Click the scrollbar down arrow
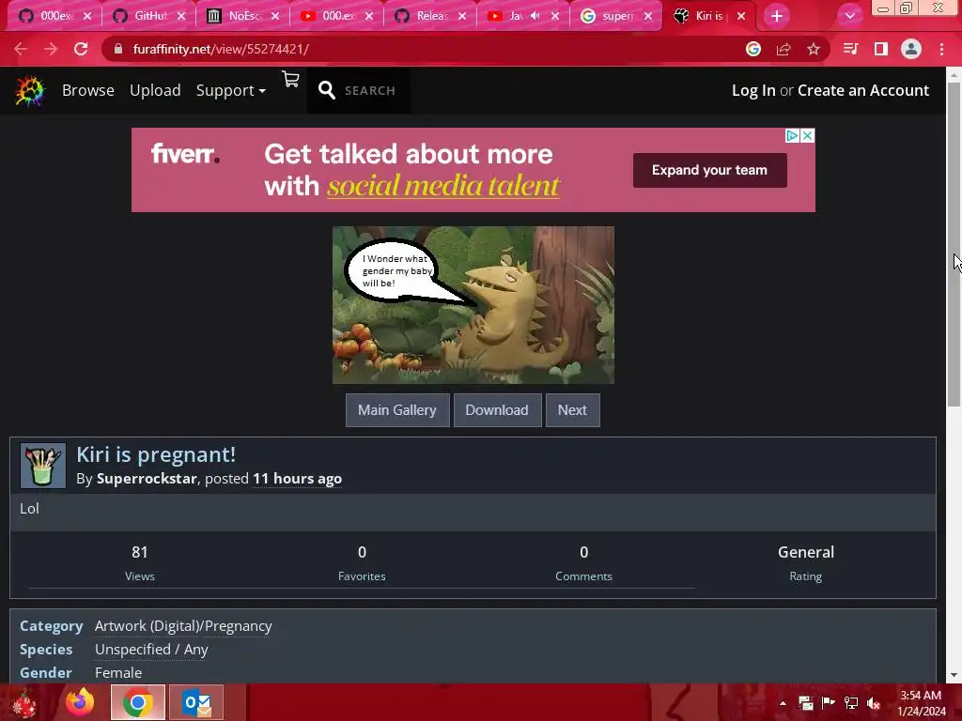 pos(954,676)
